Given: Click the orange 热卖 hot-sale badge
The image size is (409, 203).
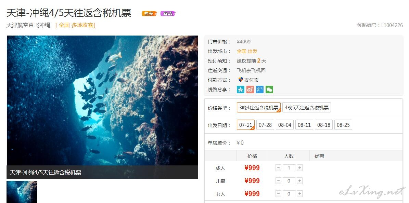Looking at the screenshot, I should point(150,14).
